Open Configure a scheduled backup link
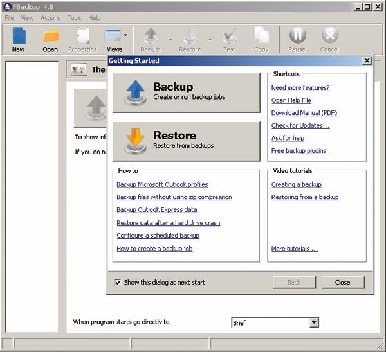386x352 pixels. [x=158, y=236]
